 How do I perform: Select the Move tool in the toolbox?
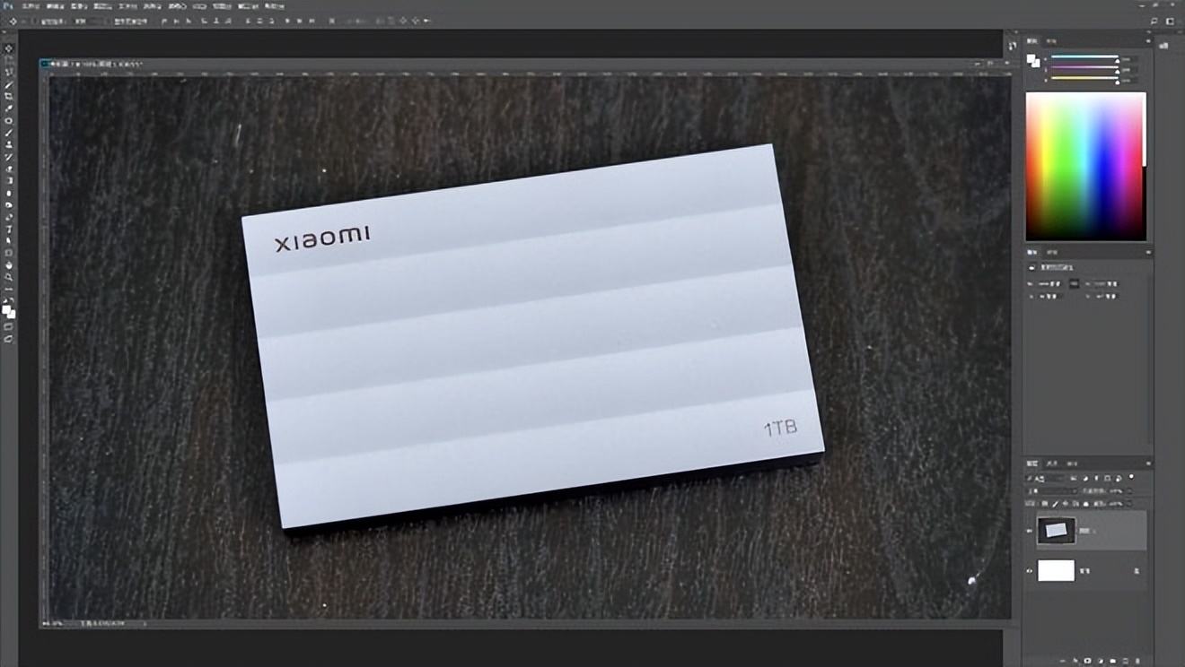point(9,48)
